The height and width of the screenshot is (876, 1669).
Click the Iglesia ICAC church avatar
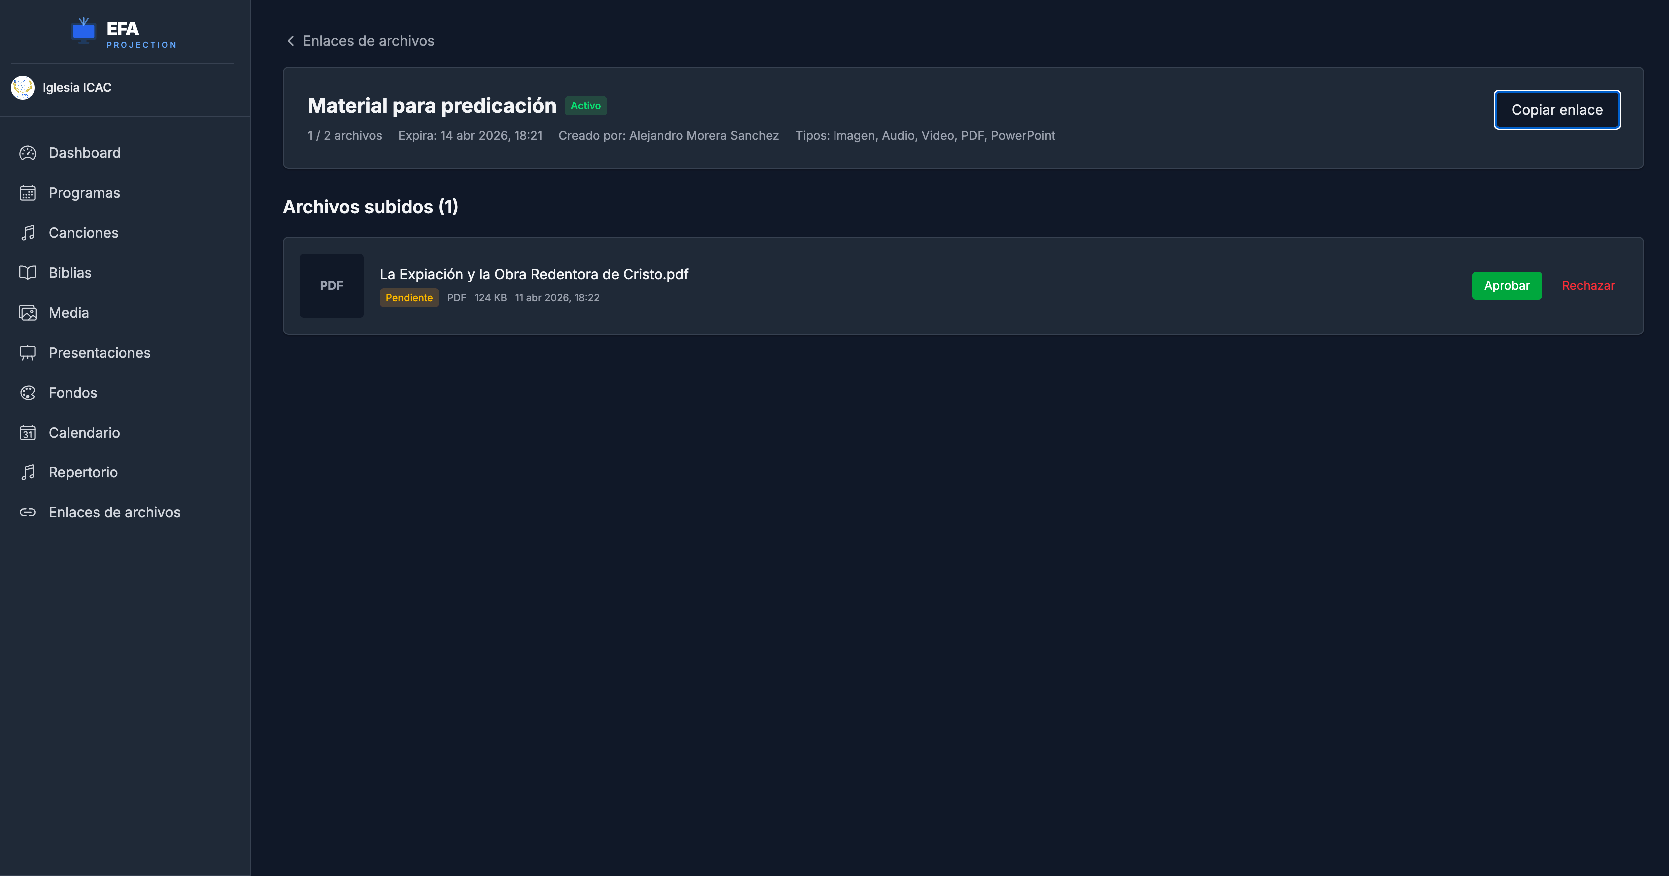(22, 87)
